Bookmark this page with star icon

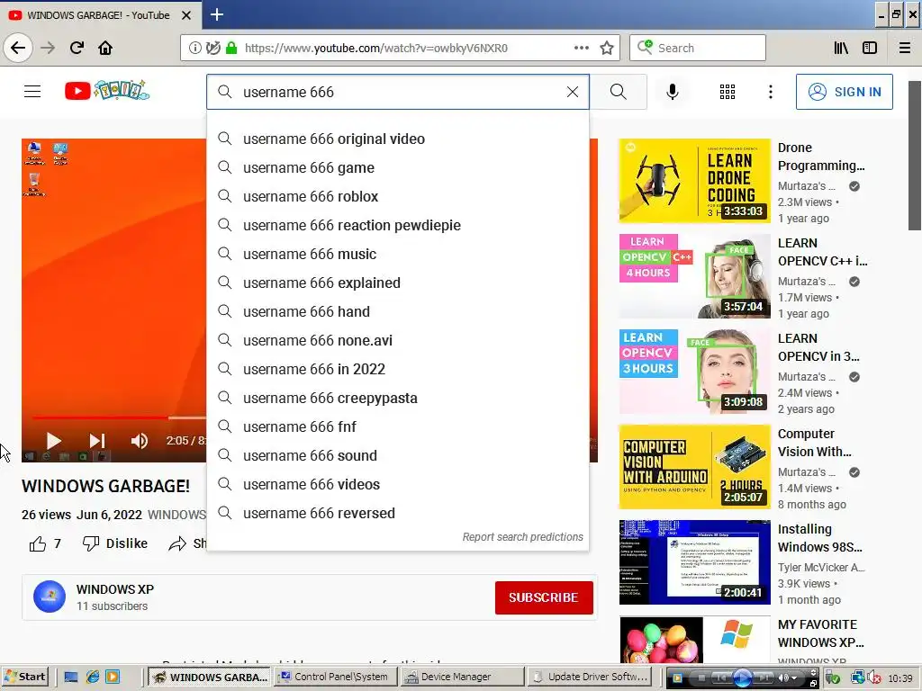pos(607,48)
